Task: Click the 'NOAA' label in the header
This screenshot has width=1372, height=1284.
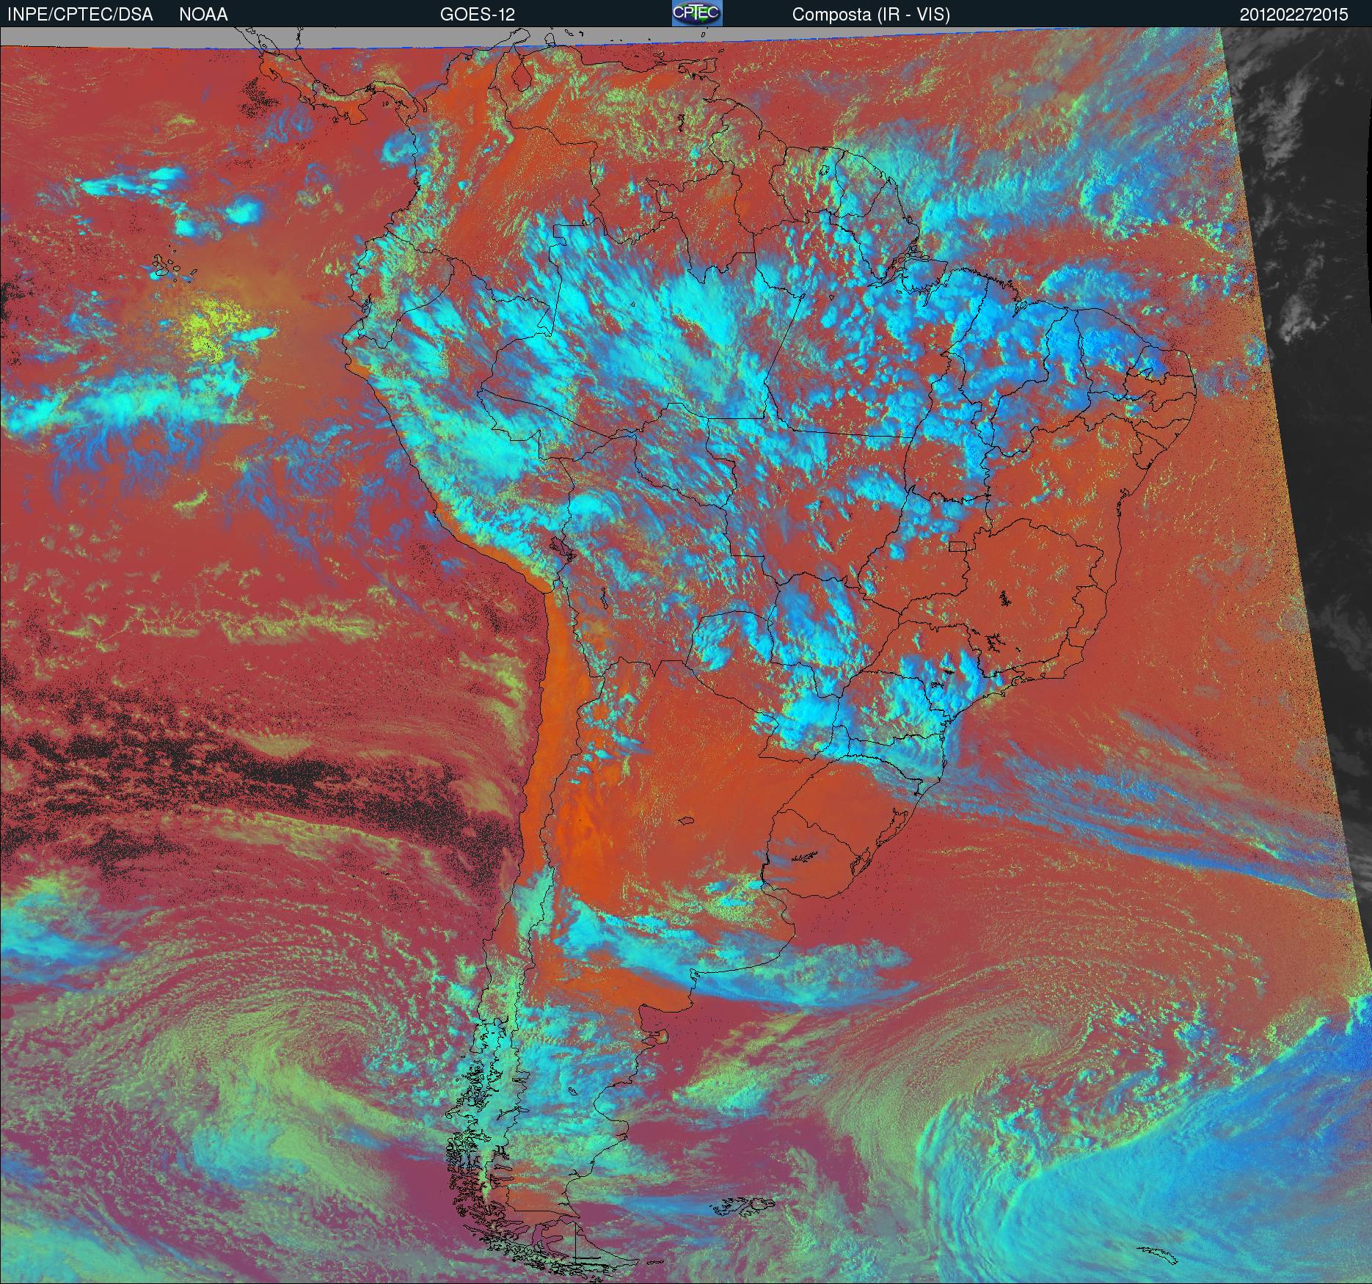Action: pyautogui.click(x=203, y=15)
